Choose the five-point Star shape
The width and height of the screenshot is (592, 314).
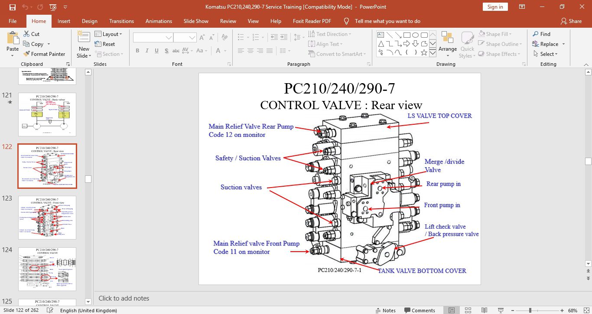[424, 53]
